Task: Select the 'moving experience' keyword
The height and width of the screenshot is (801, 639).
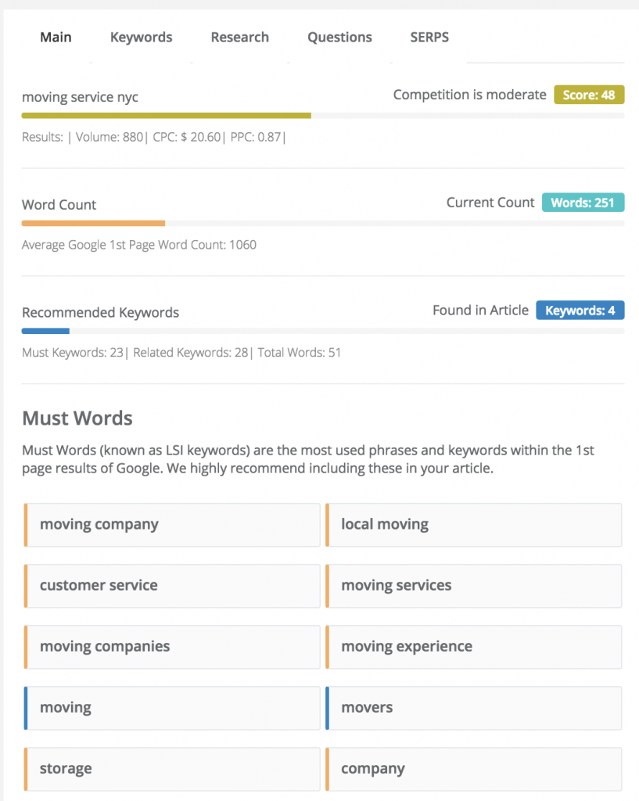Action: click(473, 647)
